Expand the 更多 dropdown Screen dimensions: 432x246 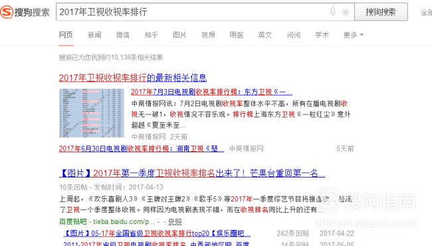coord(354,35)
